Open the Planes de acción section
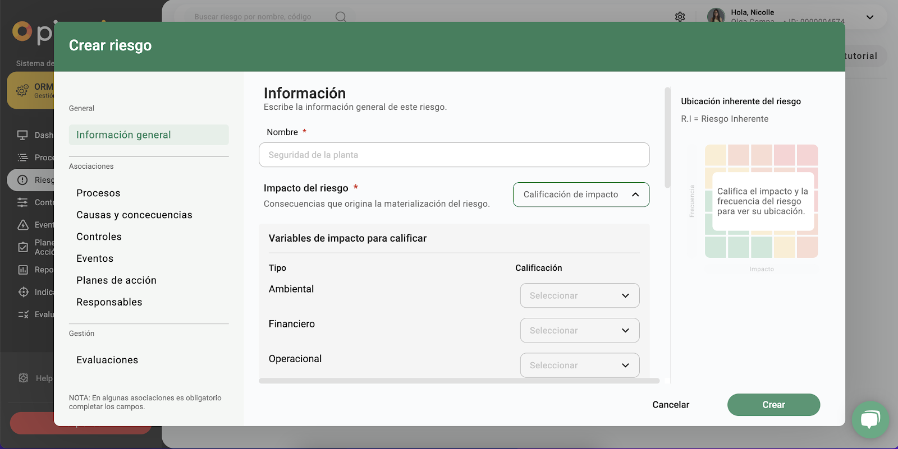Image resolution: width=898 pixels, height=449 pixels. (x=116, y=280)
